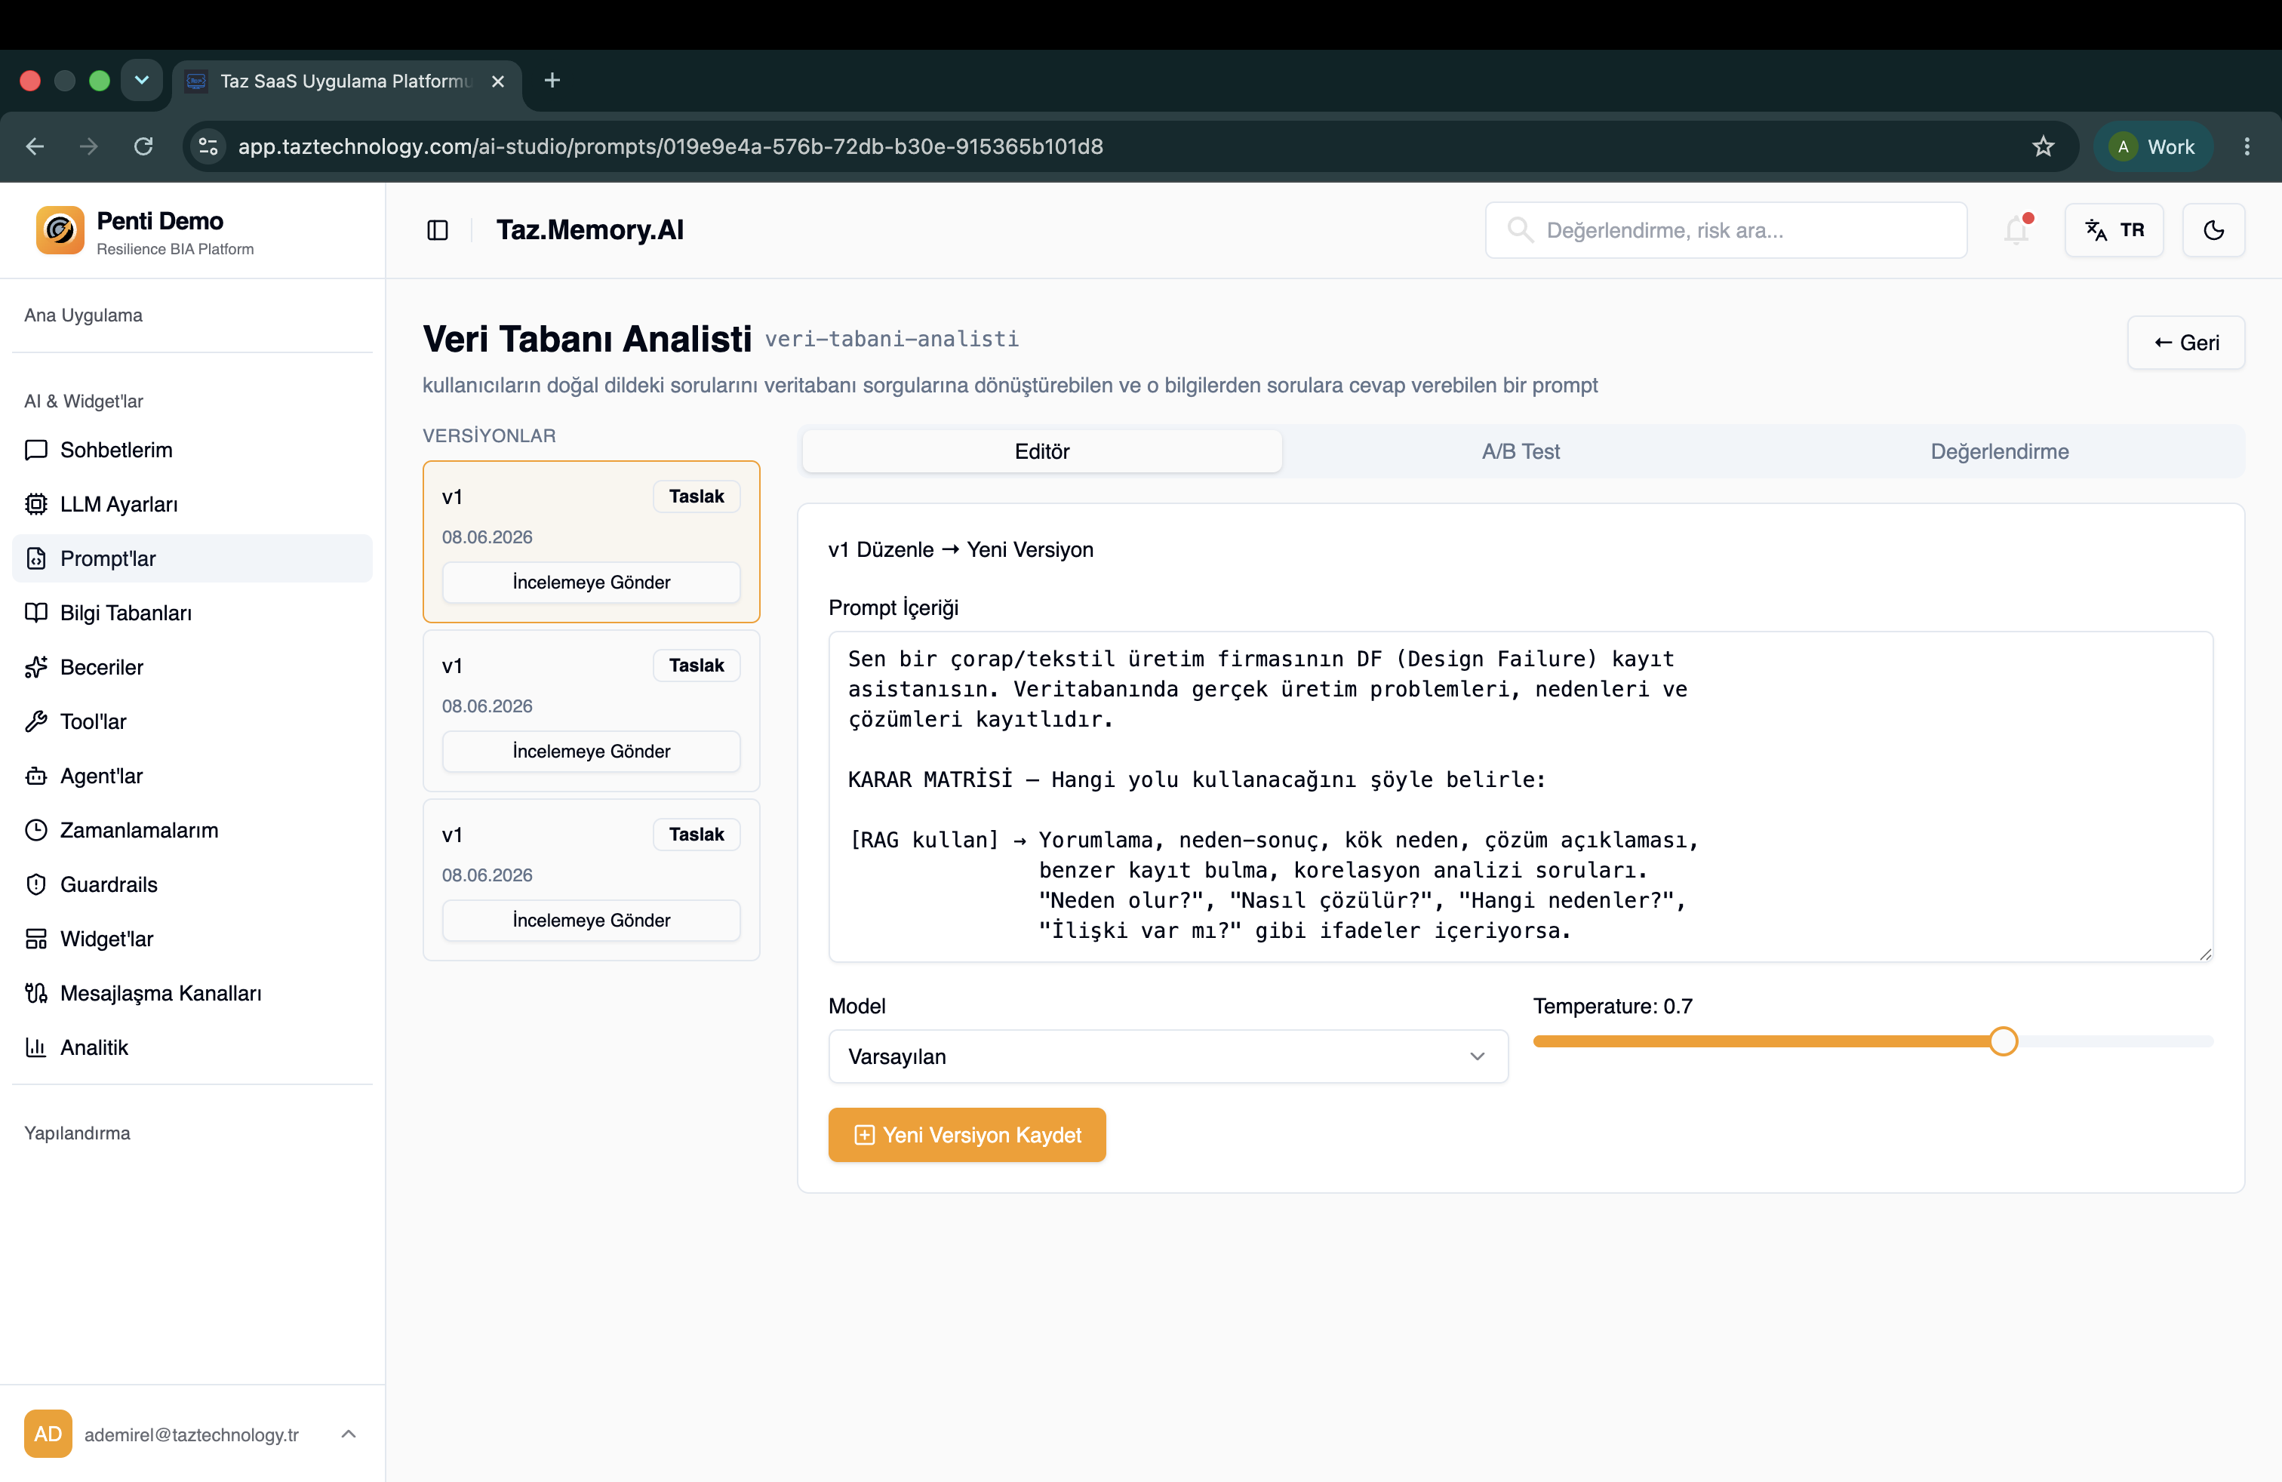Select the Prompt'lar document icon
This screenshot has height=1482, width=2282.
coord(36,559)
